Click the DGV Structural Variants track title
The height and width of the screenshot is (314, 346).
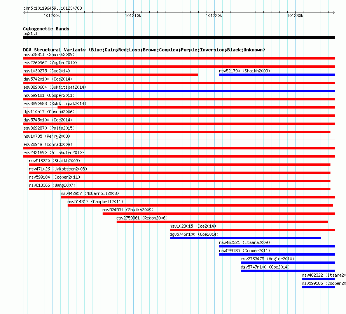click(x=144, y=50)
